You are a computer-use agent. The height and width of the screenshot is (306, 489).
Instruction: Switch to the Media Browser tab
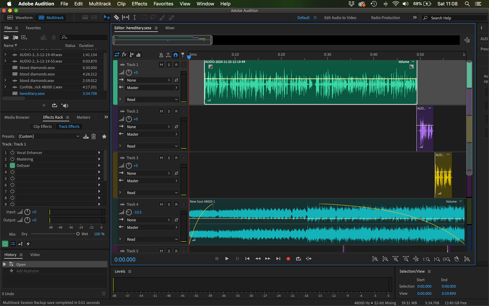17,117
